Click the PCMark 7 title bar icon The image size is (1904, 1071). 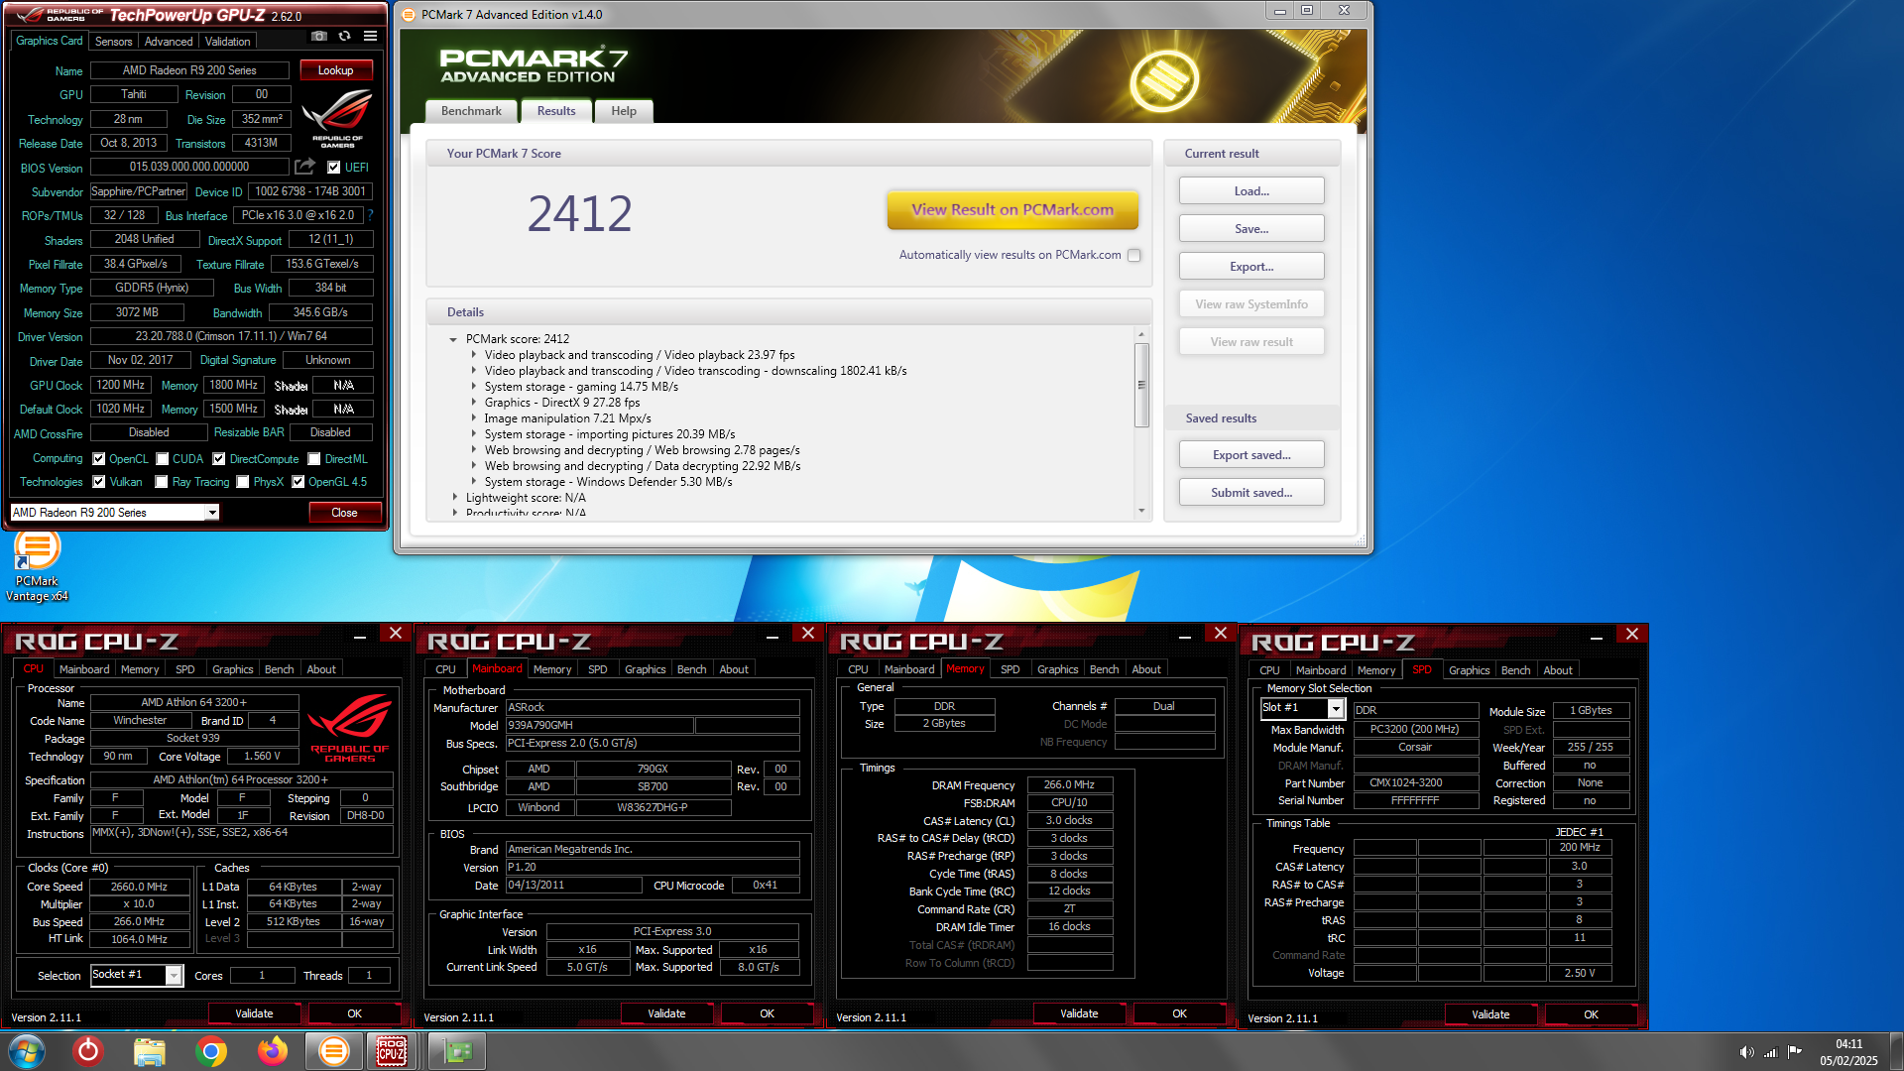coord(409,14)
